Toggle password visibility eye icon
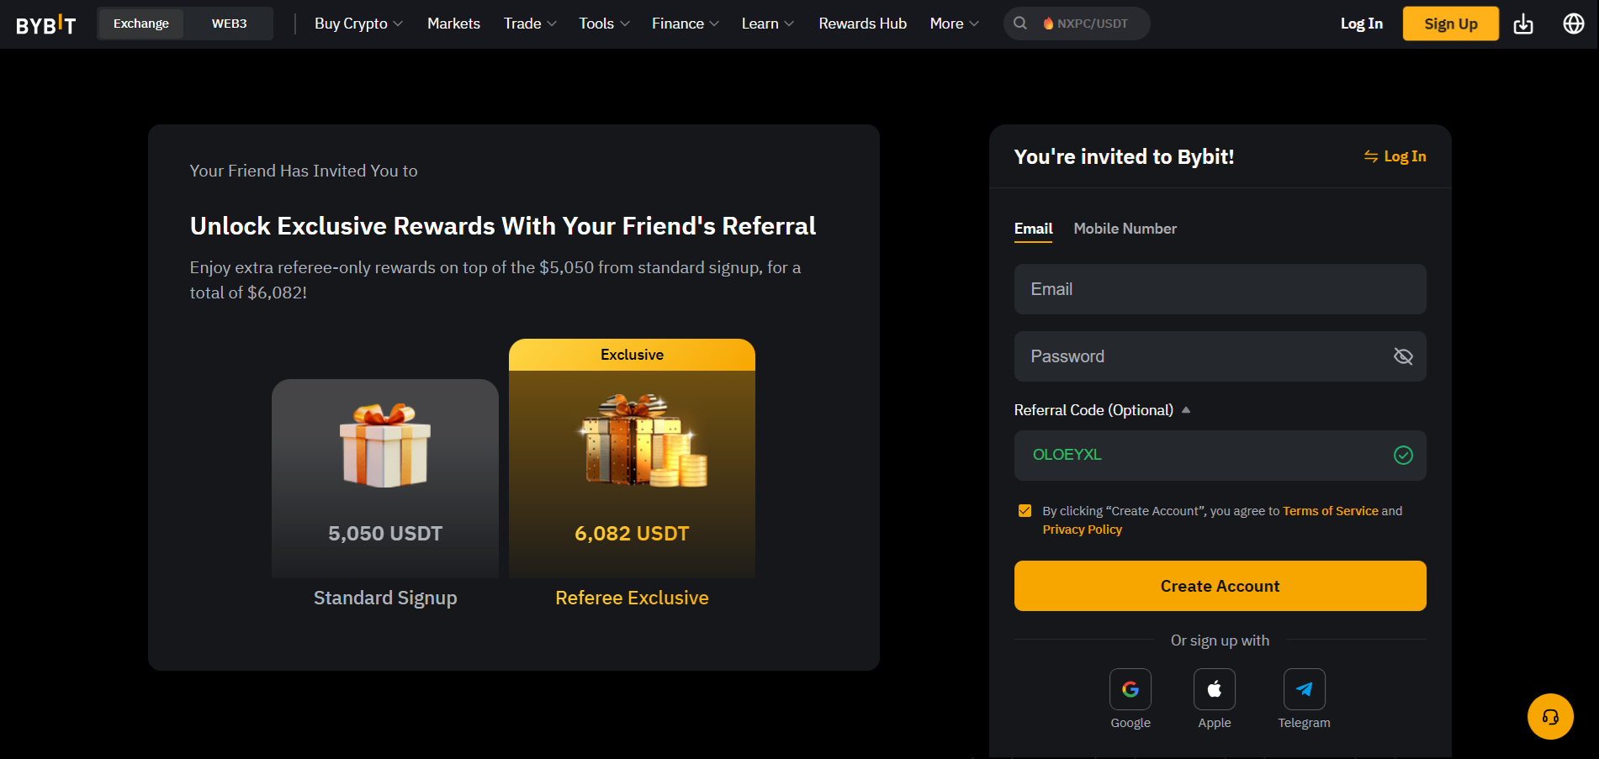This screenshot has width=1599, height=759. [x=1402, y=356]
